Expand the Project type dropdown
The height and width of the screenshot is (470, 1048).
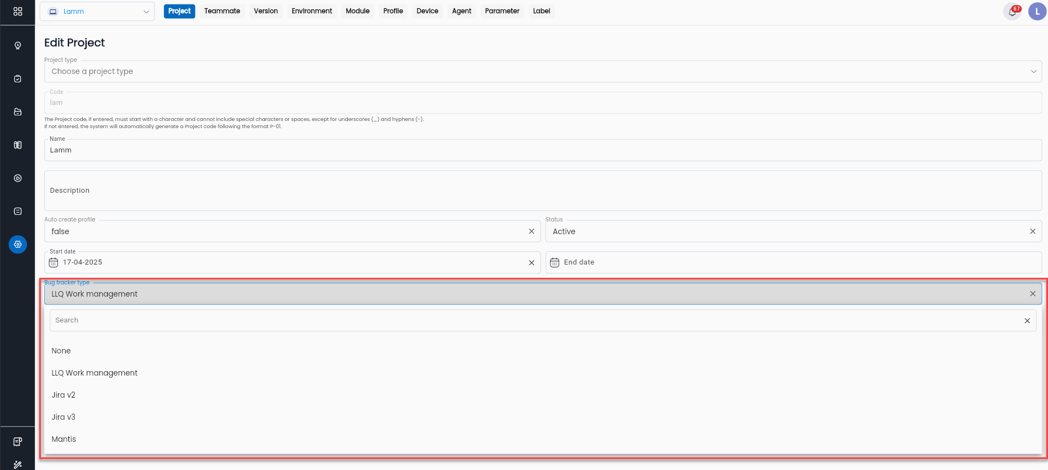(543, 71)
